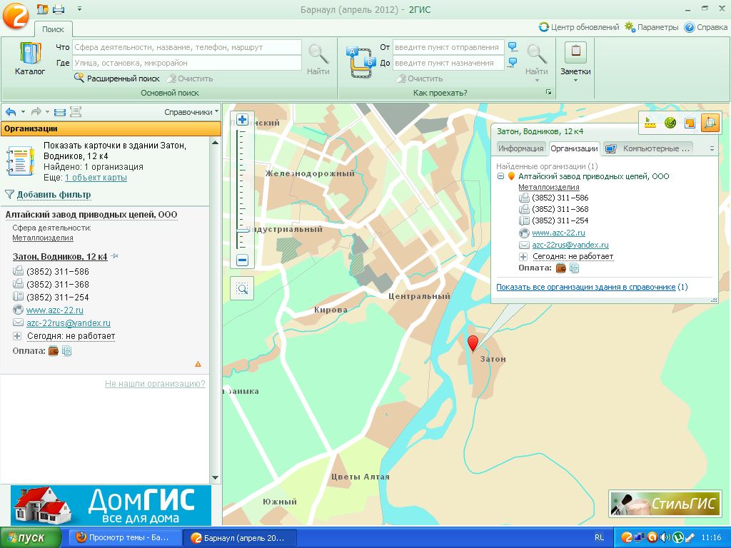Switch to the Информация tab
731x548 pixels.
click(x=520, y=148)
